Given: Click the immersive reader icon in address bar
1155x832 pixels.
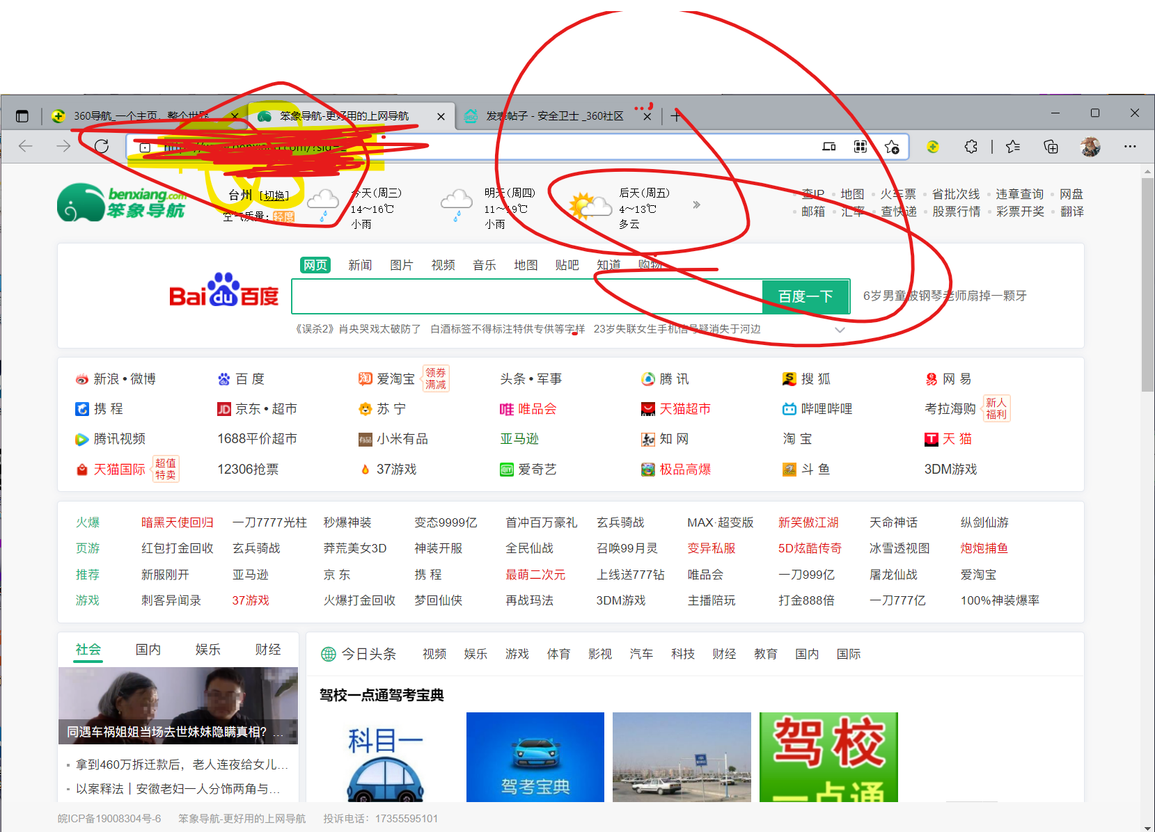Looking at the screenshot, I should pyautogui.click(x=828, y=147).
